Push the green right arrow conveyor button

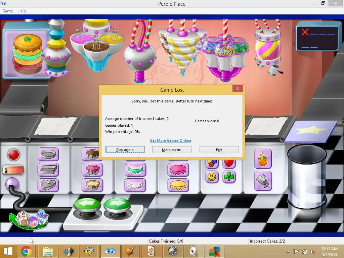tap(117, 205)
